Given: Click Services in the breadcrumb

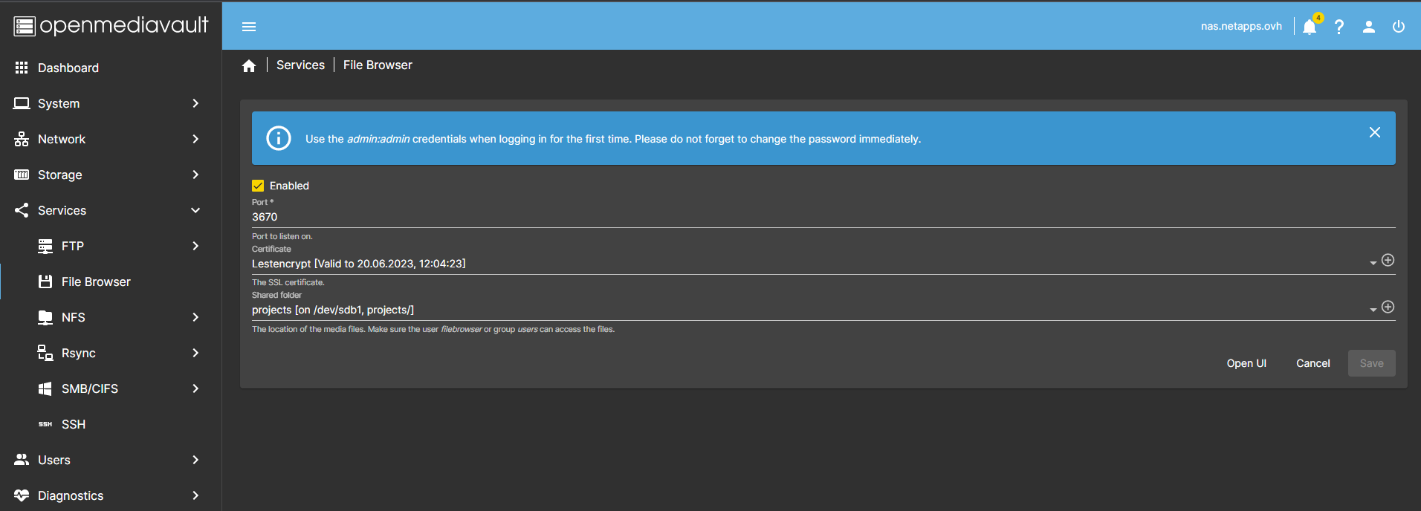Looking at the screenshot, I should coord(300,65).
